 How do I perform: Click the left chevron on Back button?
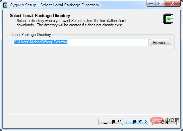[101, 122]
